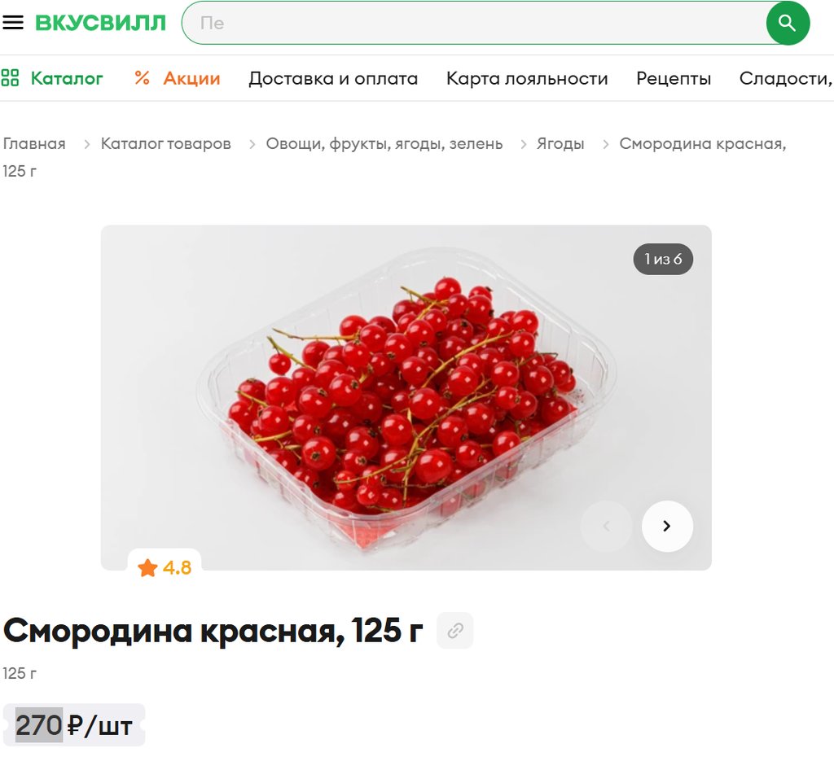
Task: Click the orange rating star
Action: coord(147,567)
